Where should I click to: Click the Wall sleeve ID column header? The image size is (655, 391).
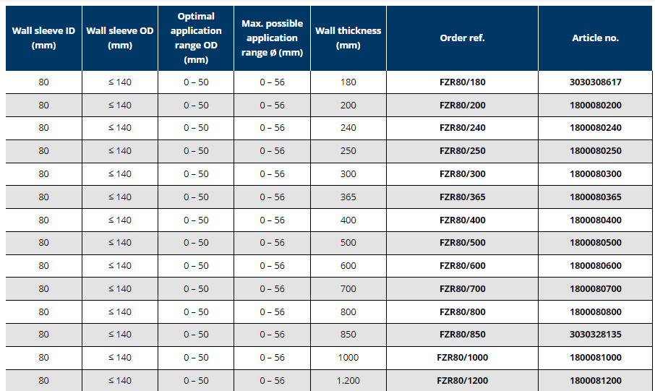pos(43,38)
